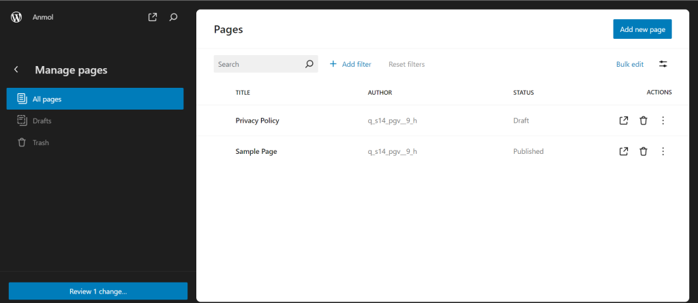Click the WordPress logo icon
This screenshot has height=303, width=698.
[x=16, y=17]
